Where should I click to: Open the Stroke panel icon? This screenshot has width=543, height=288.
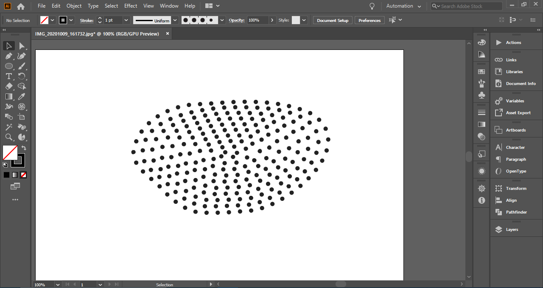[x=481, y=112]
